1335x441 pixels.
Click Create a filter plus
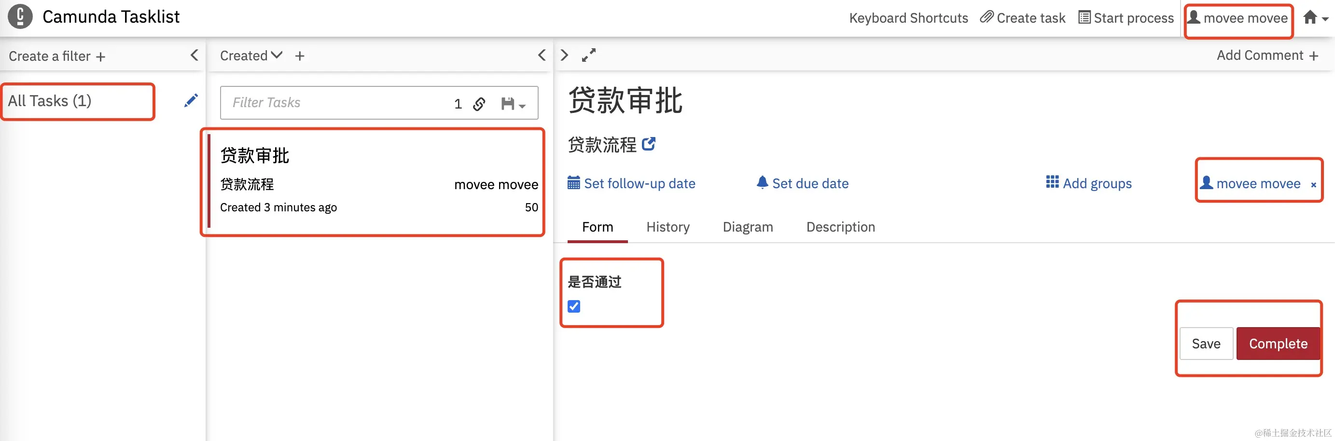(57, 56)
